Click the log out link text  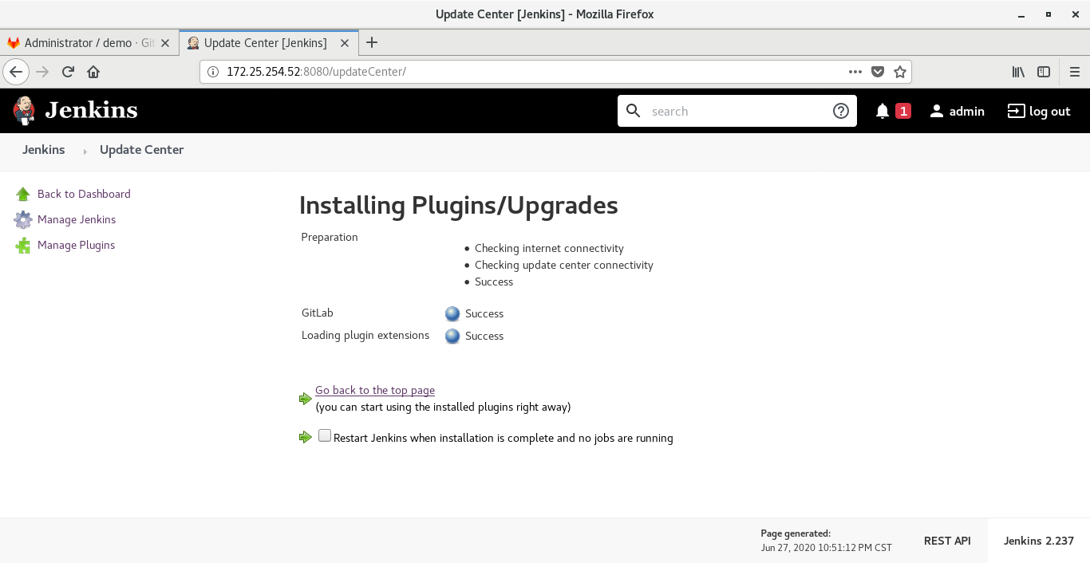coord(1050,111)
